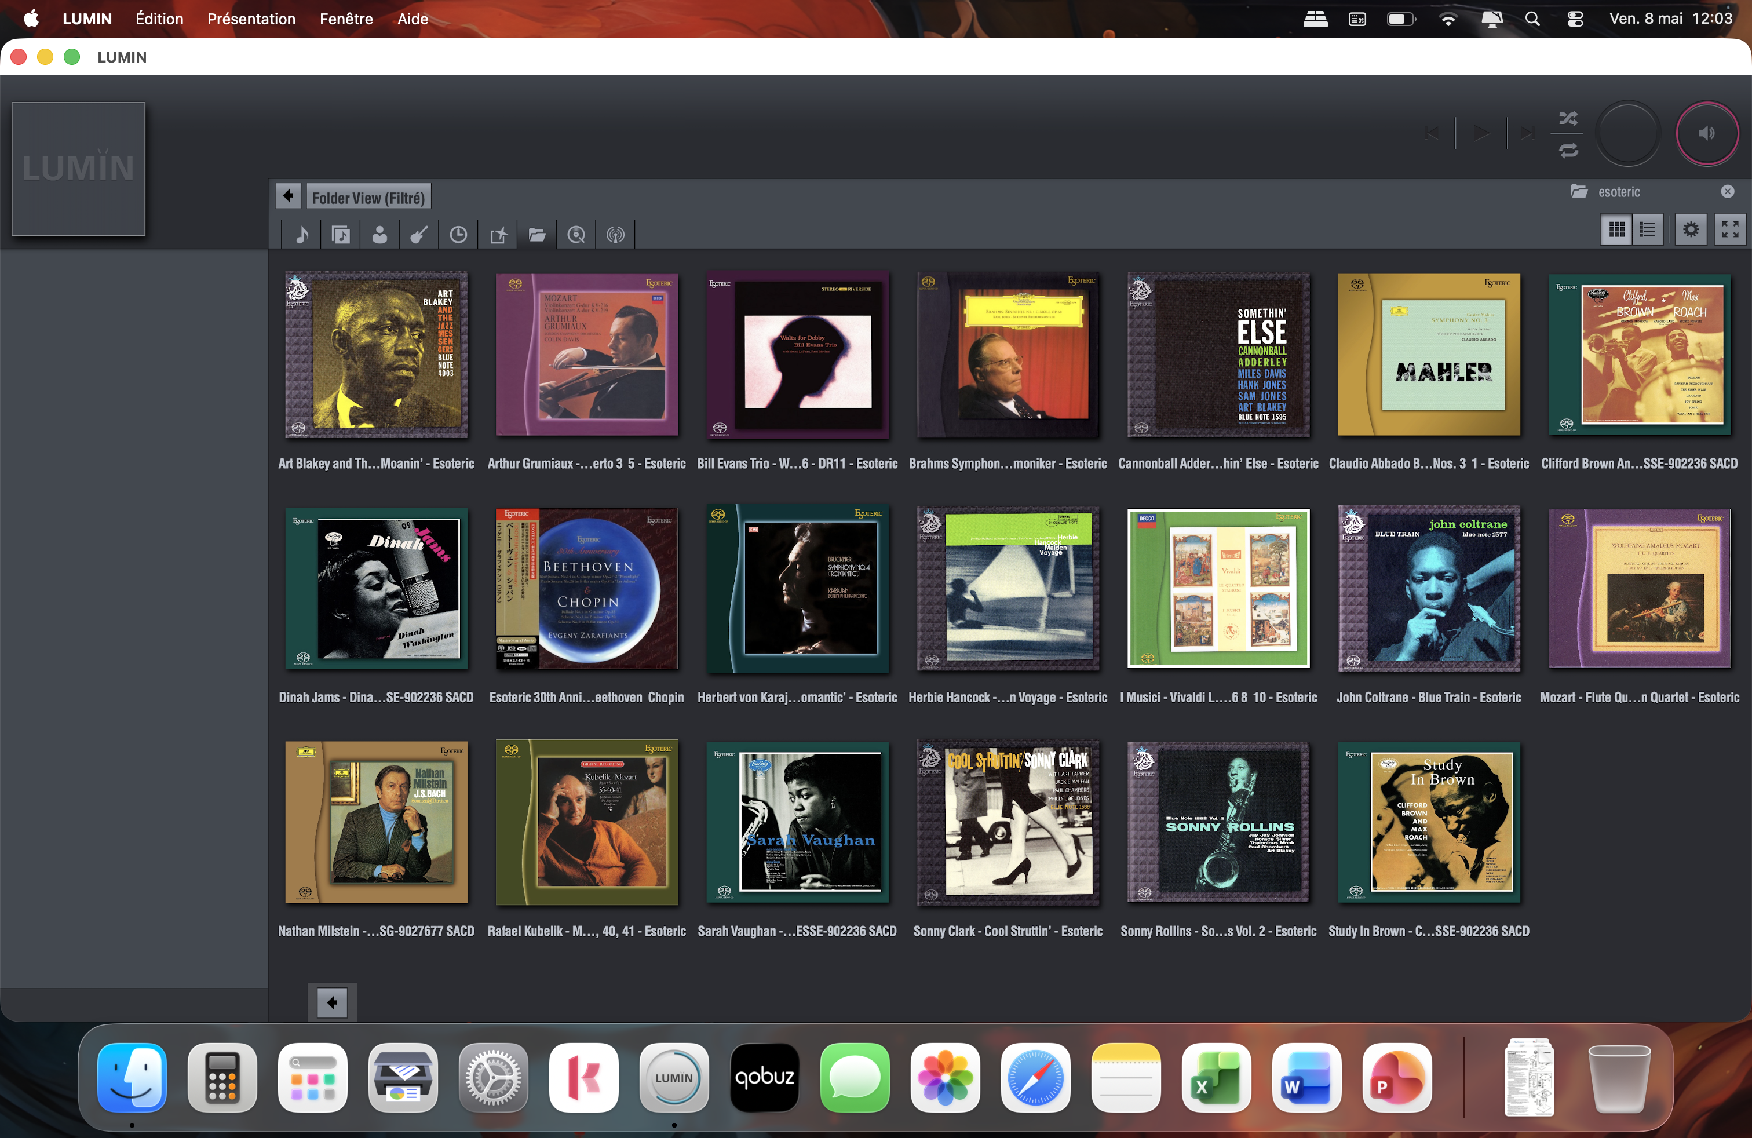
Task: Click the Wi-Fi status icon
Action: pyautogui.click(x=1447, y=19)
